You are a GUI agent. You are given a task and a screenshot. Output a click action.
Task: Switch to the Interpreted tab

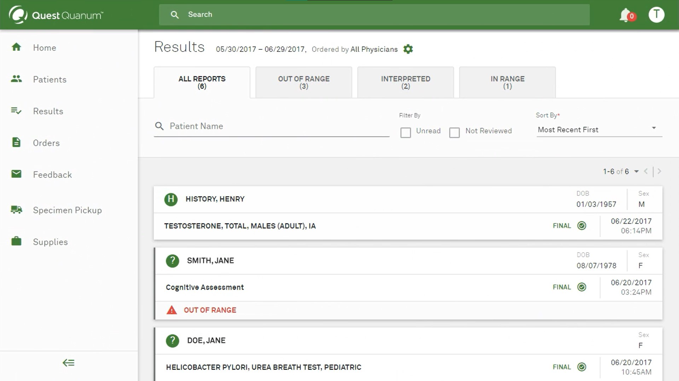point(406,82)
